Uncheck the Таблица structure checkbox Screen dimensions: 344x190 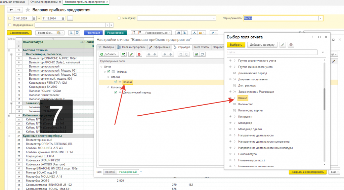click(x=109, y=72)
